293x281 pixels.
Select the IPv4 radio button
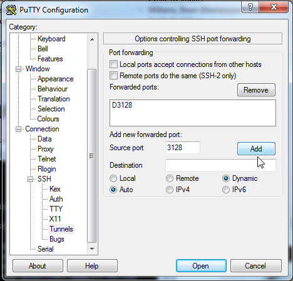coord(170,190)
